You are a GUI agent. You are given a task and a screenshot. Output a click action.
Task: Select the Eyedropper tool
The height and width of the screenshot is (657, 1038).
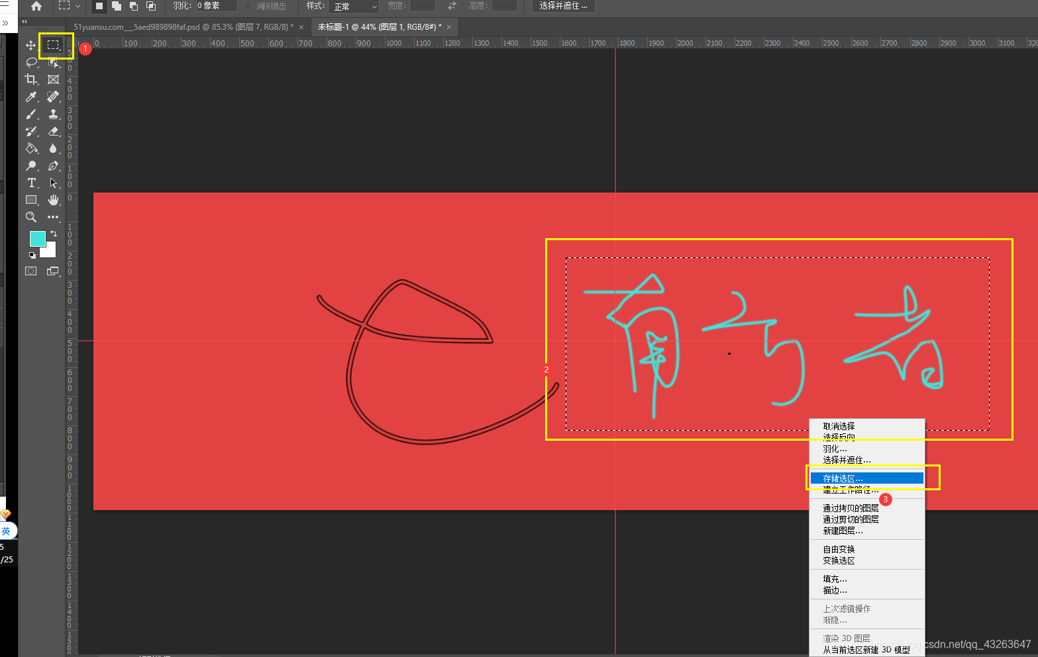pos(30,97)
